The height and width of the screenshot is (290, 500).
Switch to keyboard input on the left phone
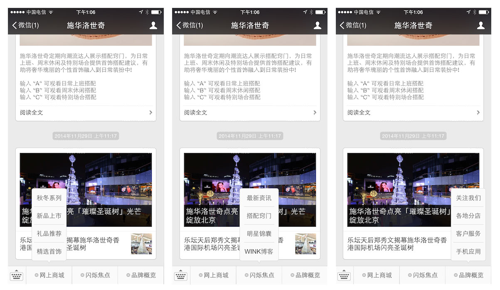pos(17,275)
